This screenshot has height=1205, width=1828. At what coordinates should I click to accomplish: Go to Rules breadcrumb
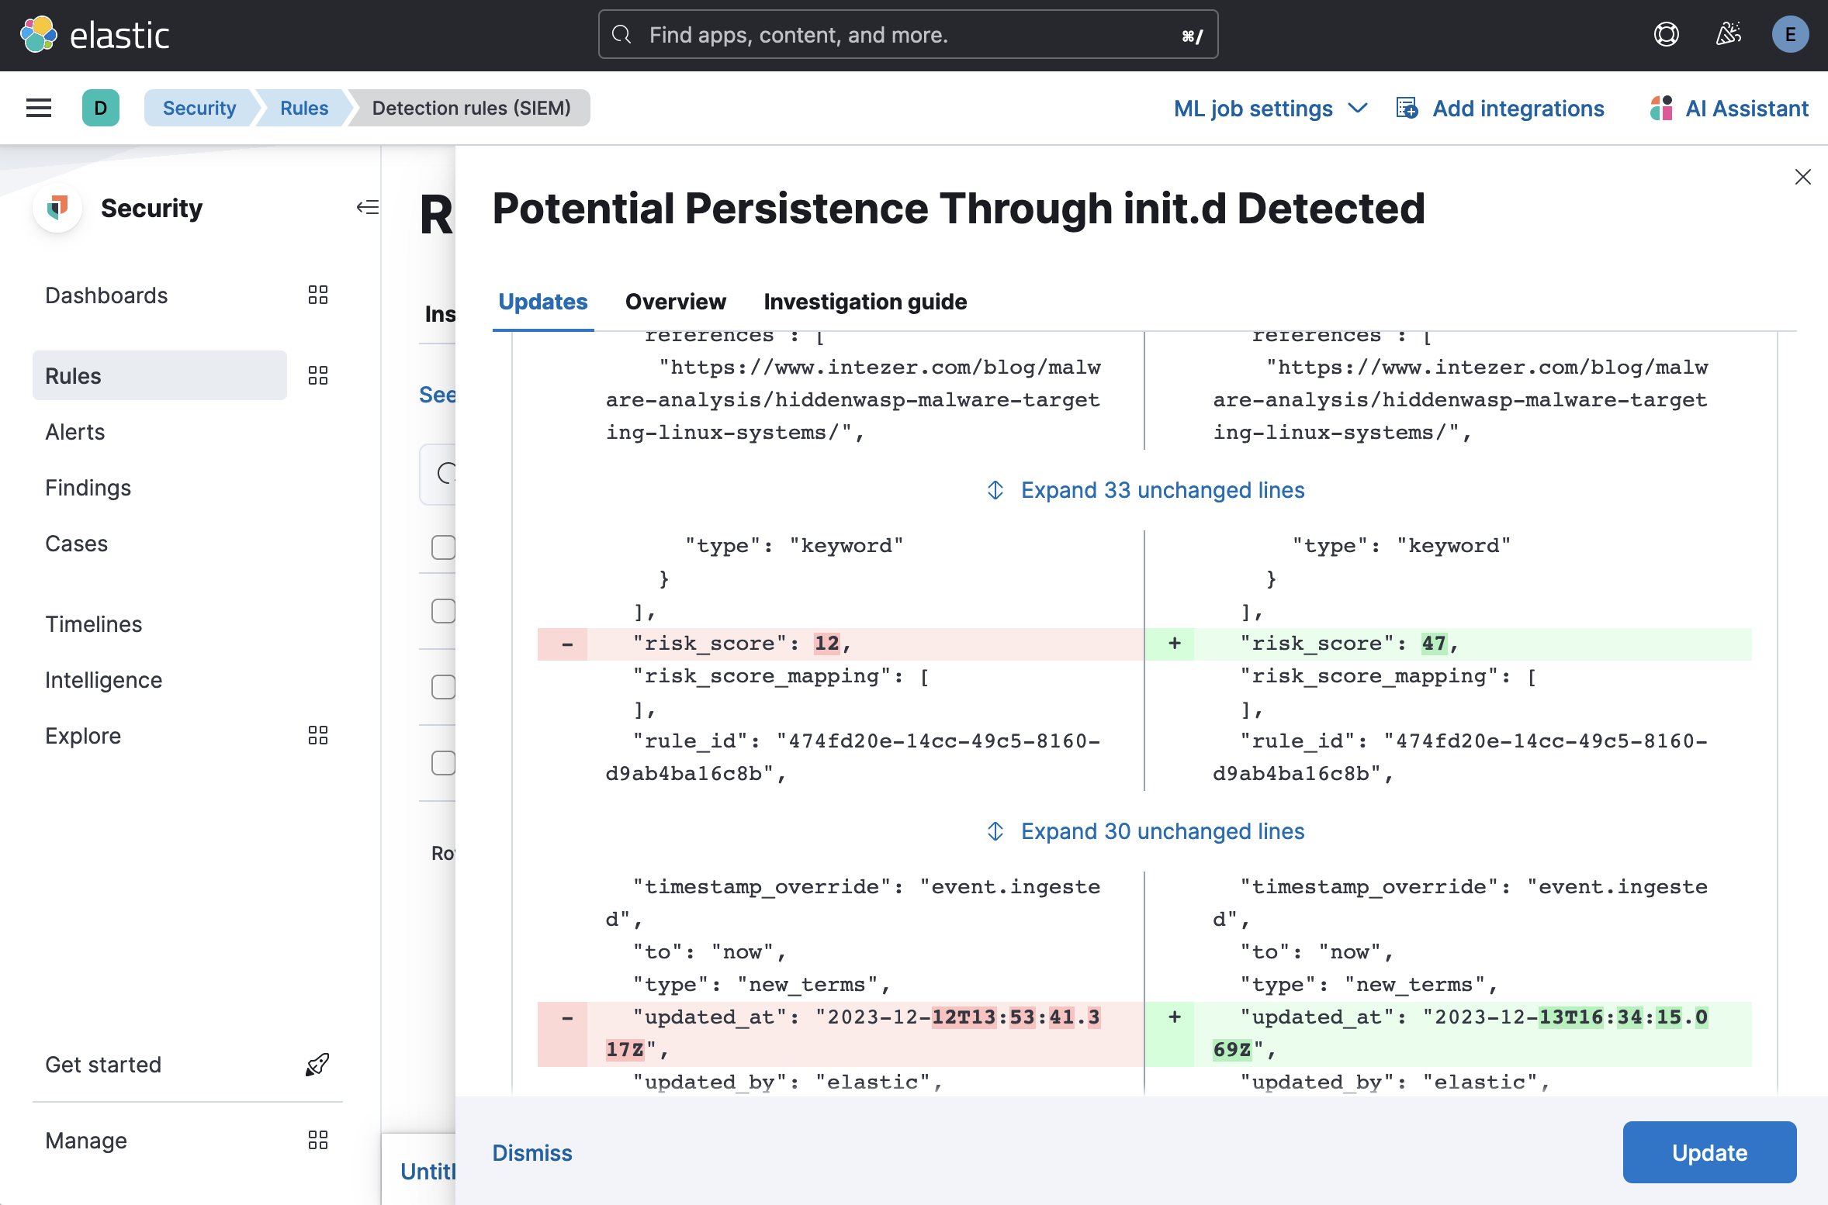[x=304, y=108]
